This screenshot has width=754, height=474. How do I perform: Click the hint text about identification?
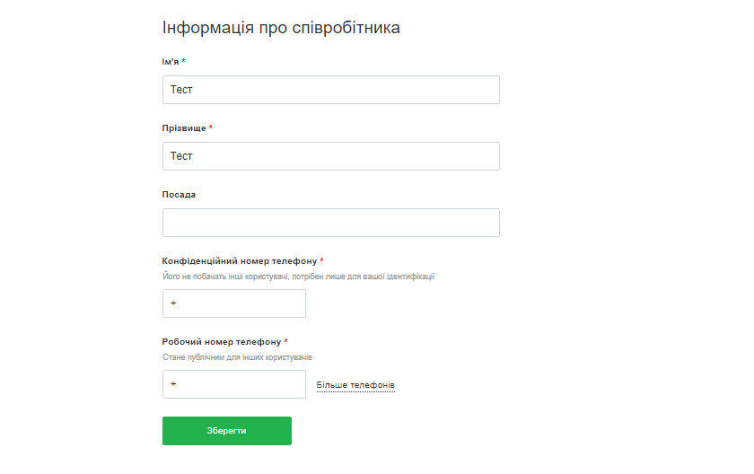click(x=298, y=276)
